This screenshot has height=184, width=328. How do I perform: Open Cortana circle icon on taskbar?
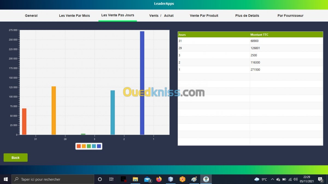(x=100, y=179)
